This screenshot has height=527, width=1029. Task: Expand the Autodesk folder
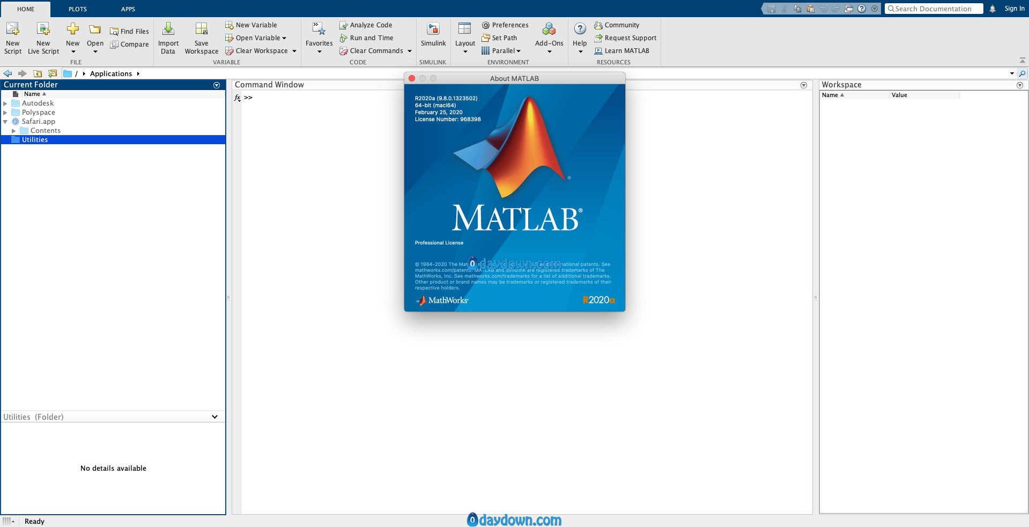click(5, 103)
